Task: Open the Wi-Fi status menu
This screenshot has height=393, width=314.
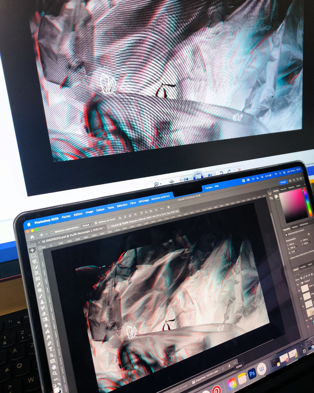Action: click(x=276, y=174)
